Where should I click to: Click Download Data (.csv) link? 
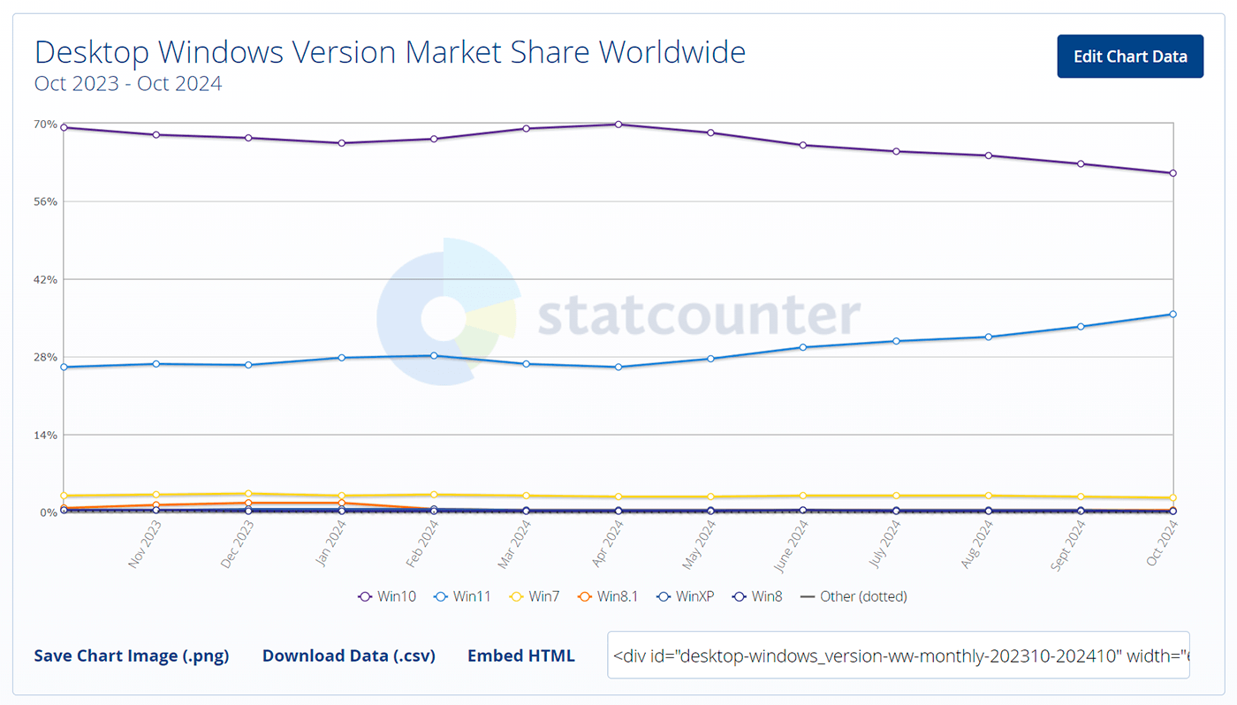click(349, 656)
